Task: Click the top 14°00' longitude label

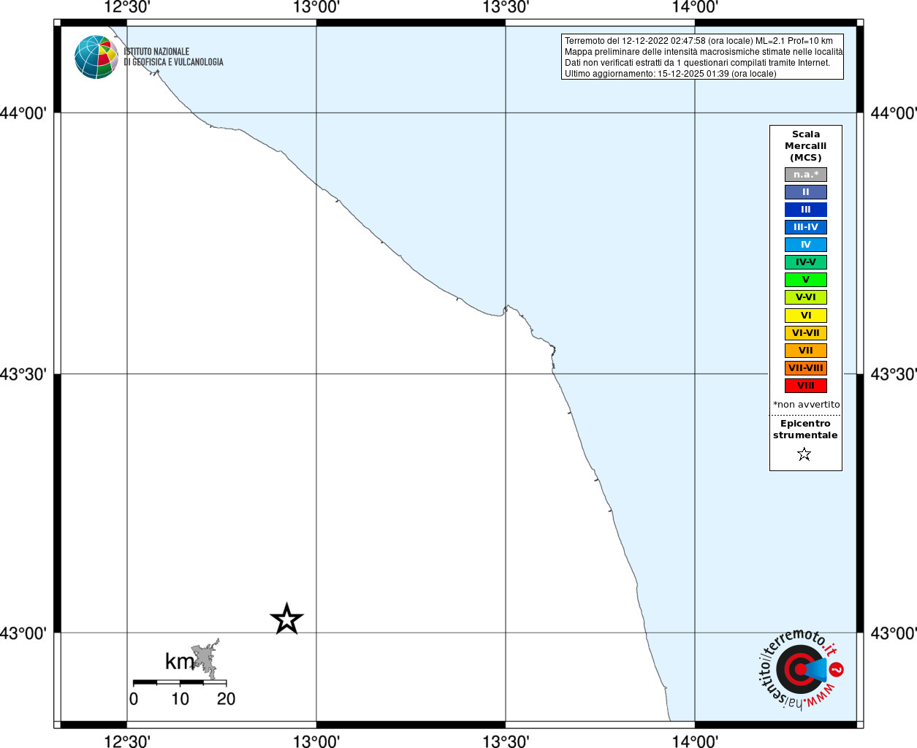Action: 695,7
